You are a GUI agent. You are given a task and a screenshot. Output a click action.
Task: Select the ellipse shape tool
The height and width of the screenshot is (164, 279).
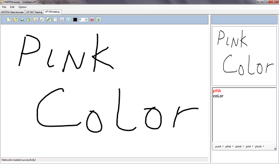pos(62,20)
